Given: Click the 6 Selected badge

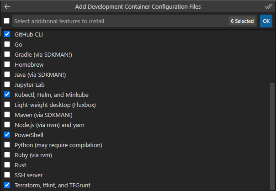Looking at the screenshot, I should click(242, 21).
